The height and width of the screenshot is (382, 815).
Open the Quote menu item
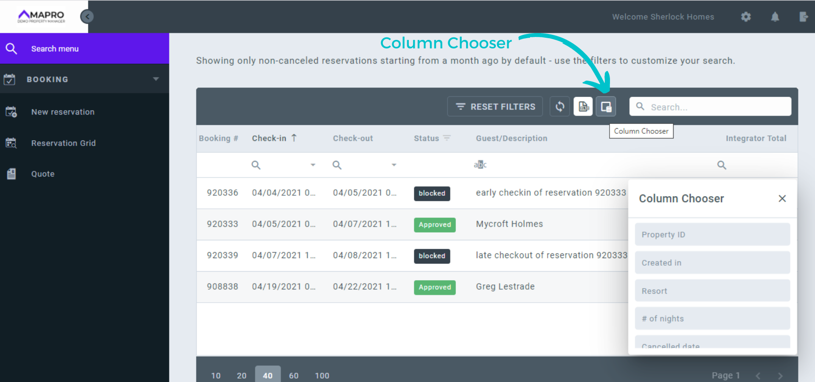(43, 174)
